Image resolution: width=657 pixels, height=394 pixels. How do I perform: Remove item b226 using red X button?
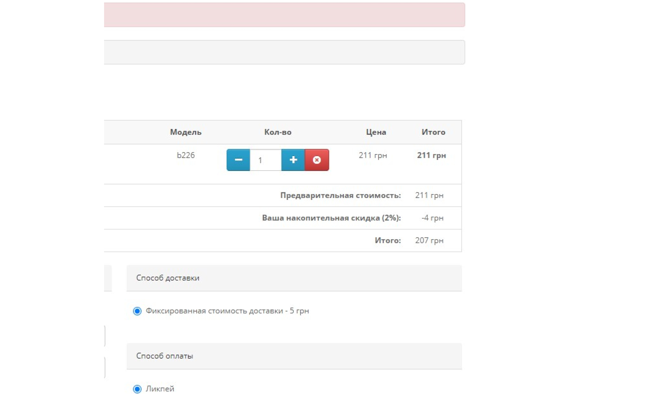pyautogui.click(x=317, y=160)
